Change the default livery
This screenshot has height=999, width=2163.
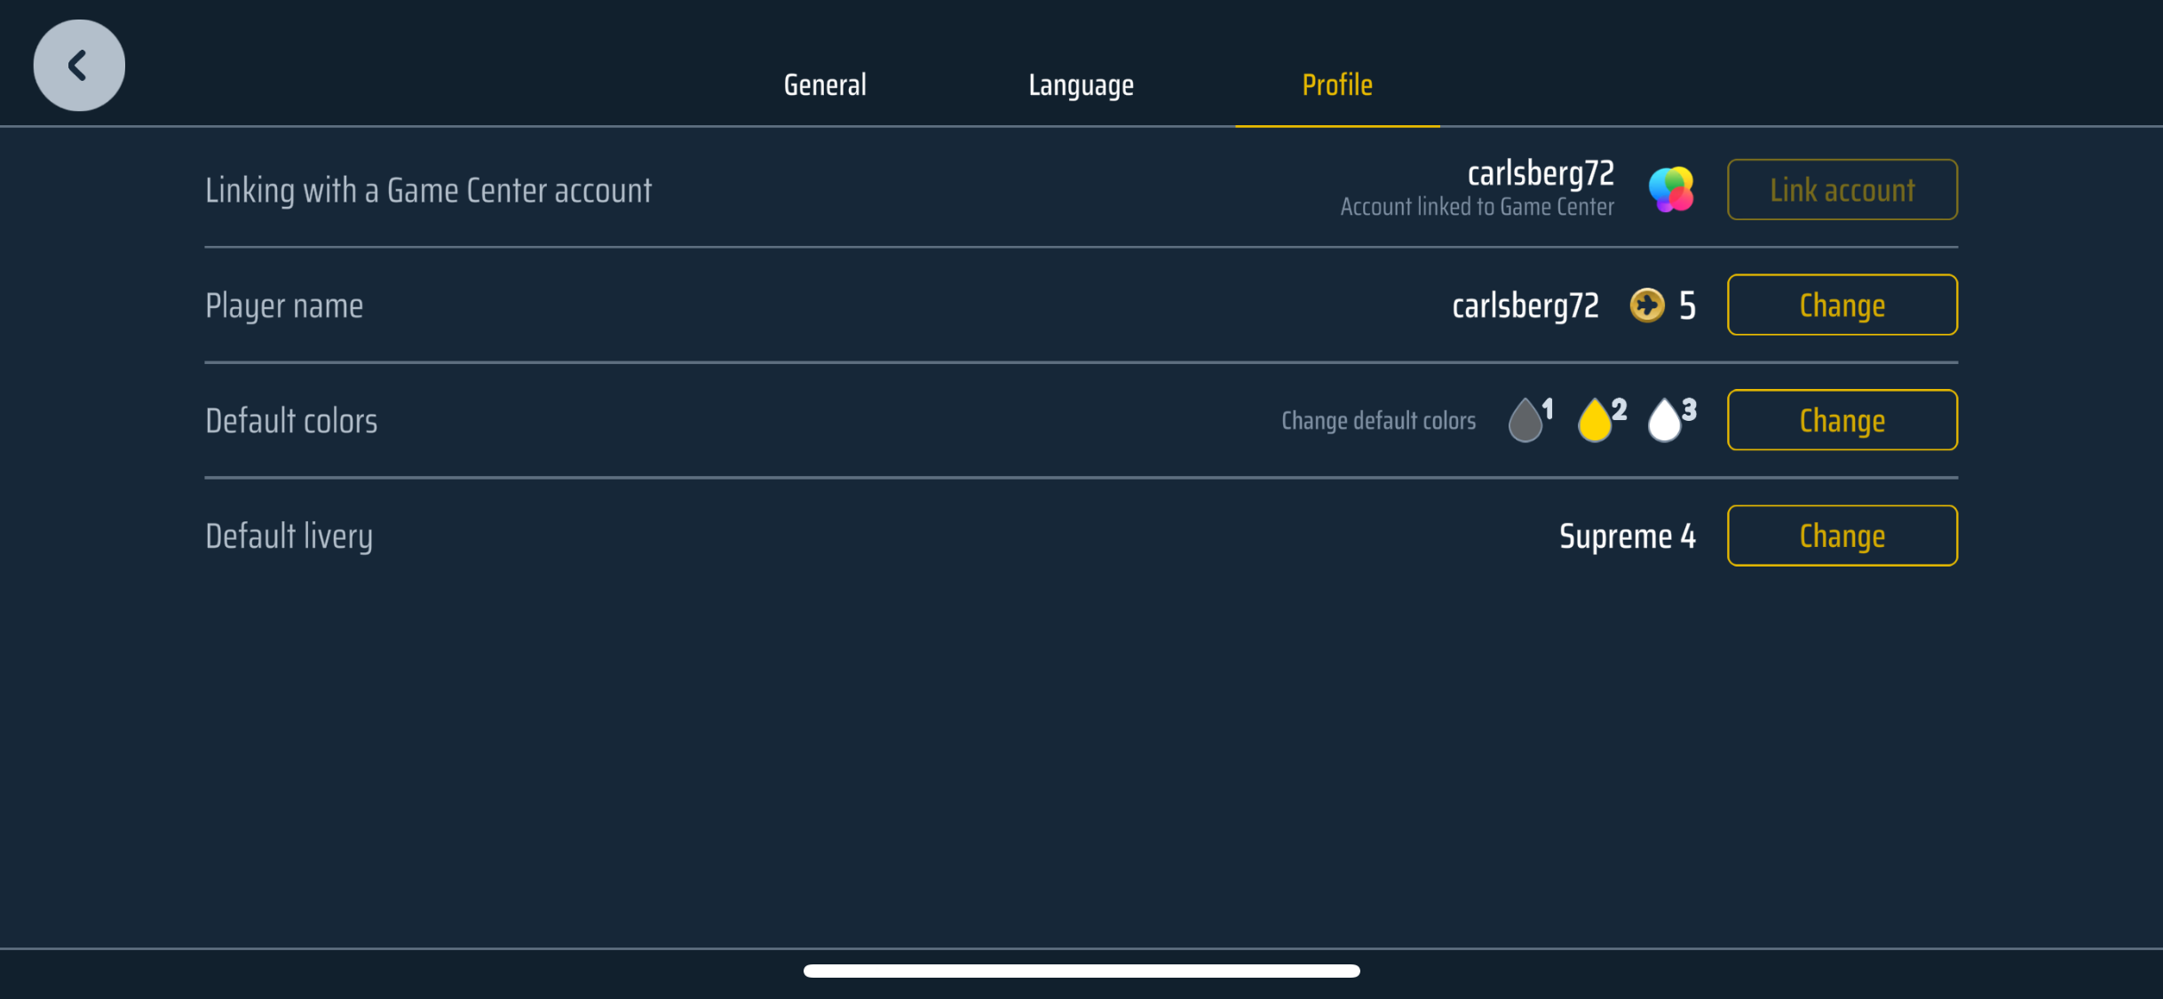pos(1842,535)
